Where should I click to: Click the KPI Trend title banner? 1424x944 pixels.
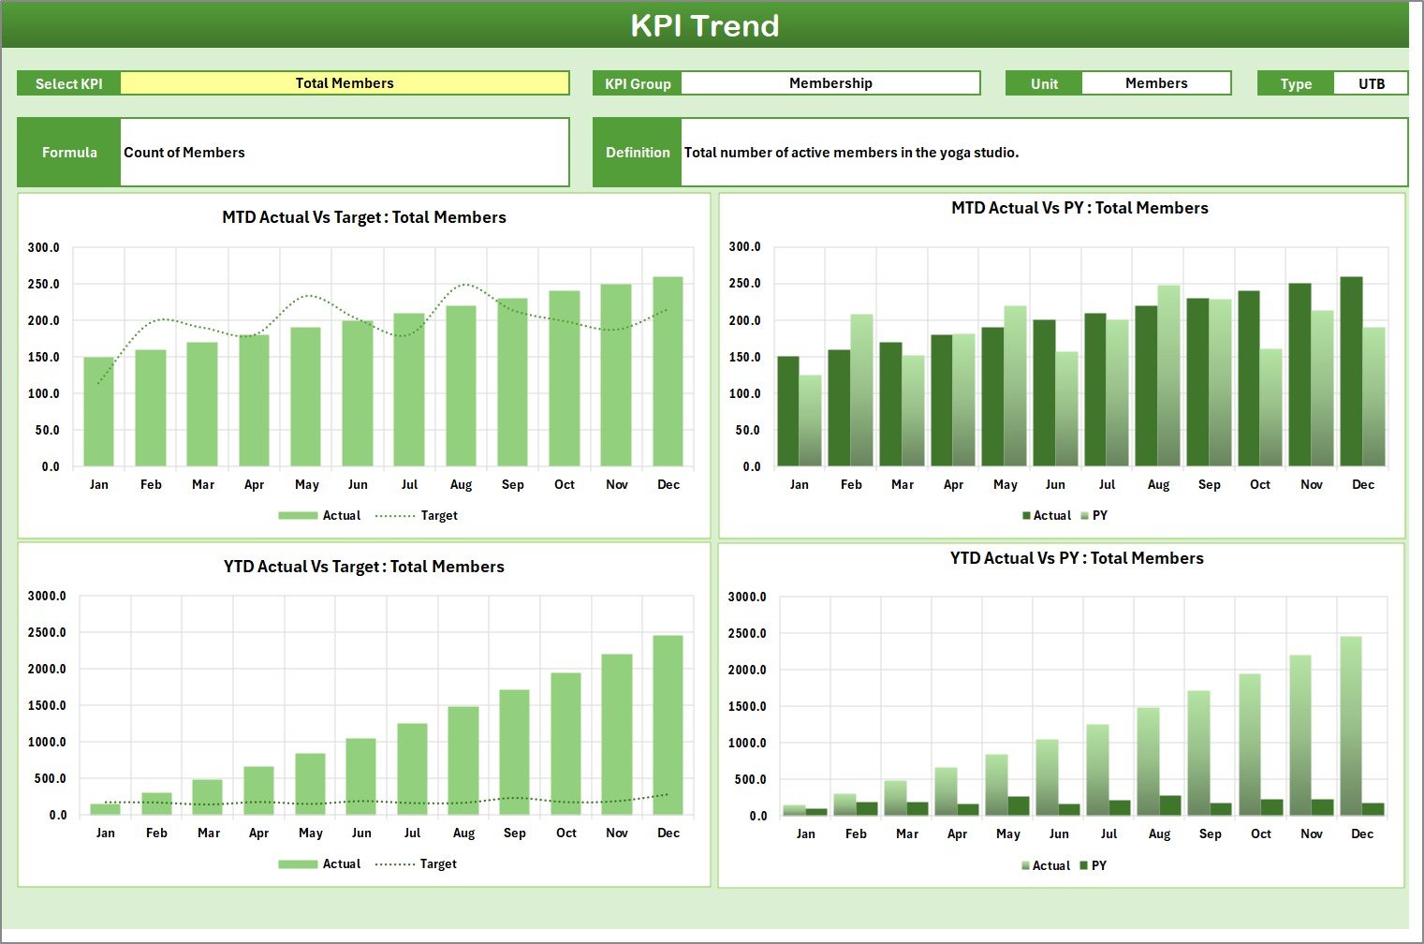(706, 25)
